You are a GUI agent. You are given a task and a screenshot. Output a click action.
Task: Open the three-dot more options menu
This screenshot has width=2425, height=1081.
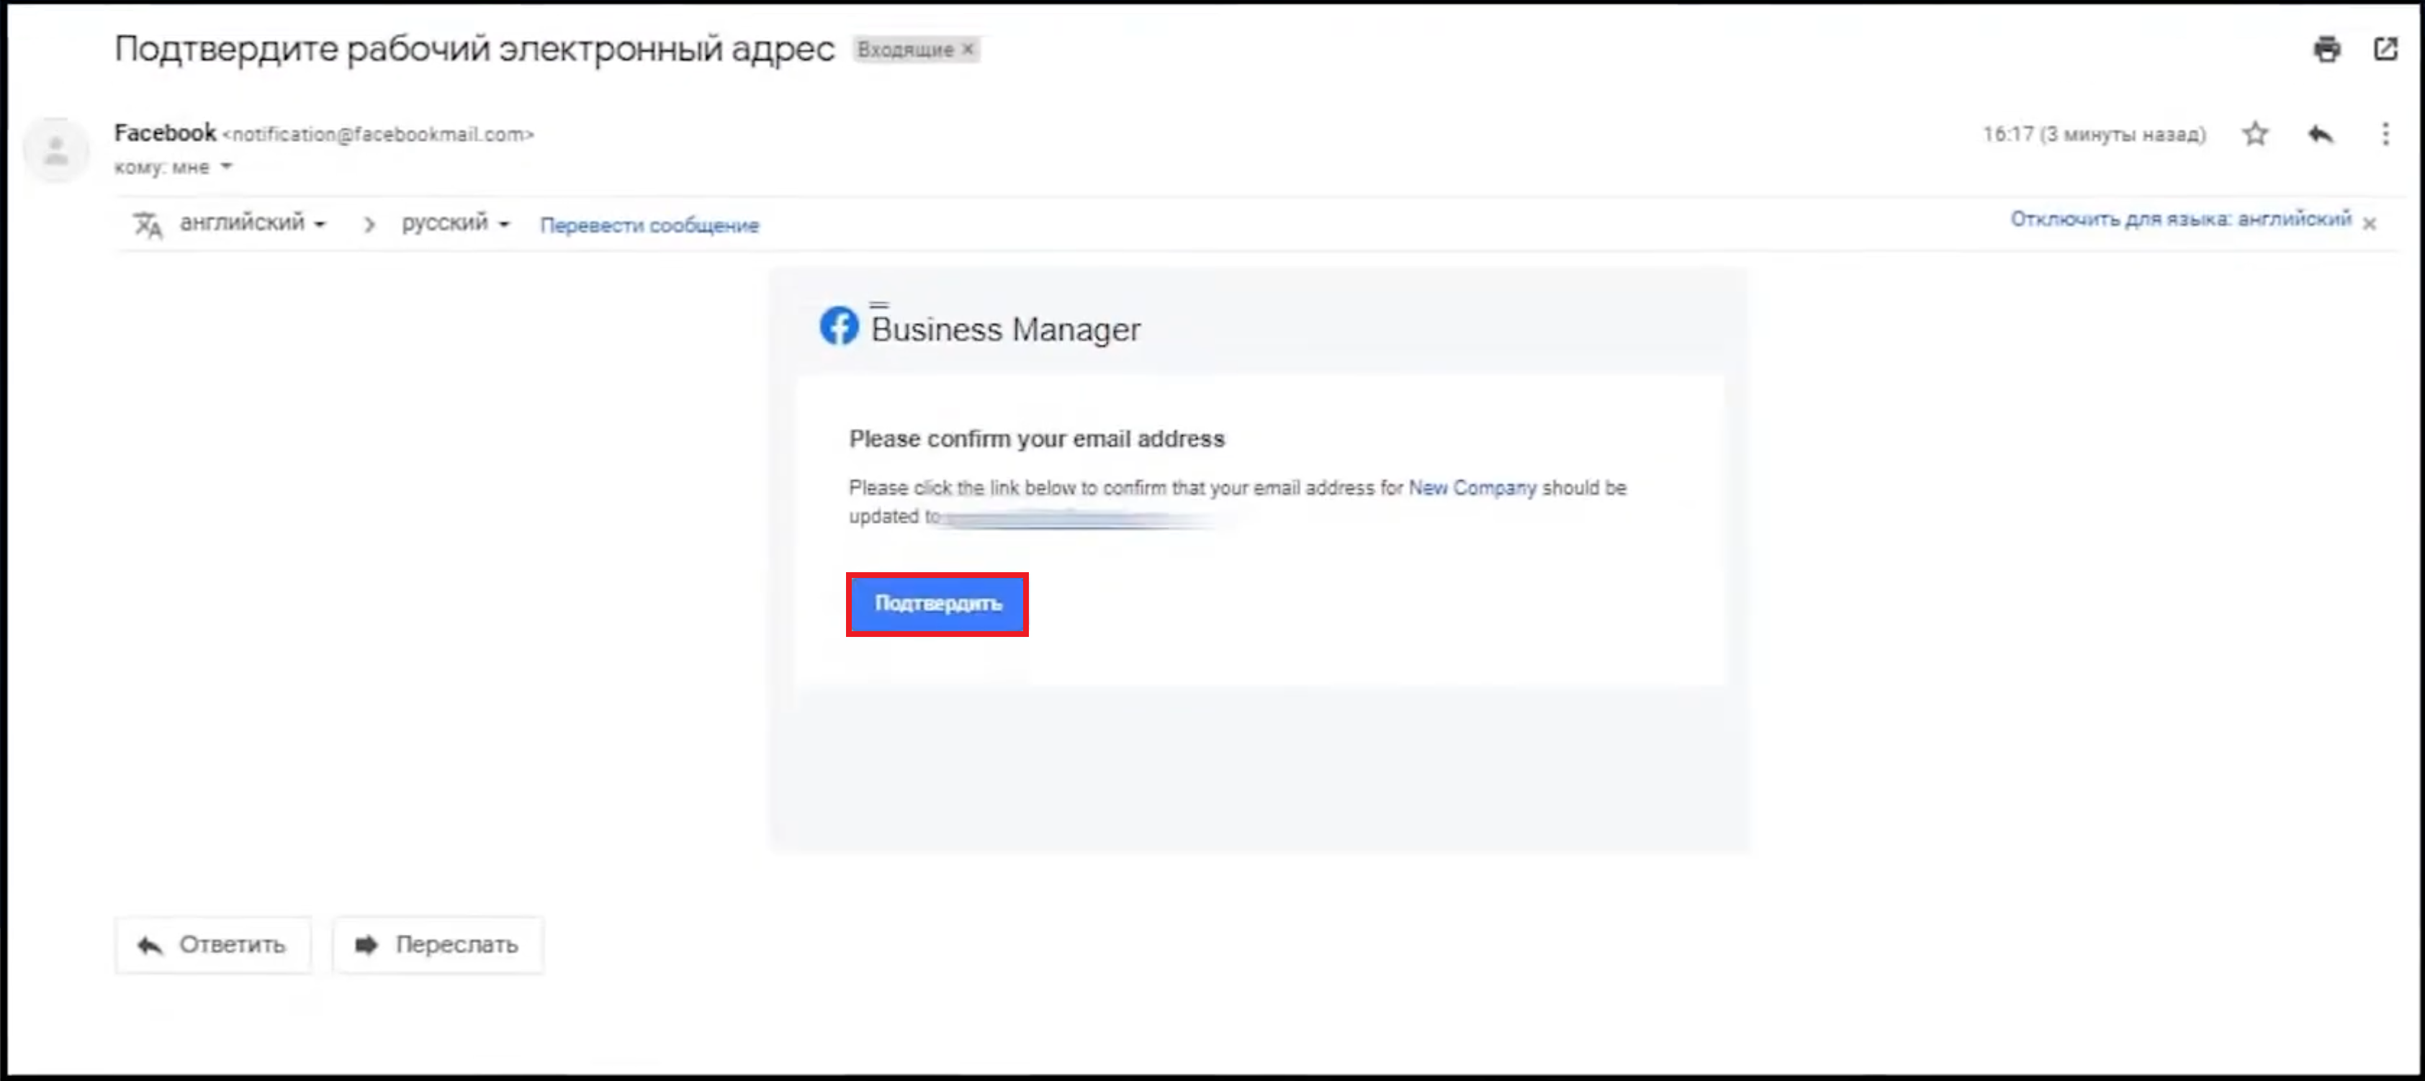(2385, 134)
